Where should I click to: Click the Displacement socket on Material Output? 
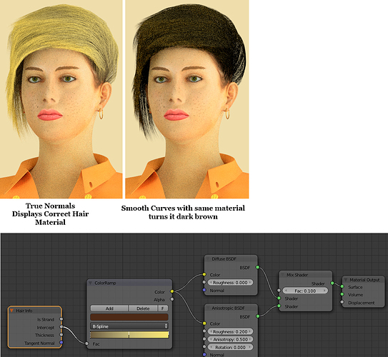tap(342, 302)
